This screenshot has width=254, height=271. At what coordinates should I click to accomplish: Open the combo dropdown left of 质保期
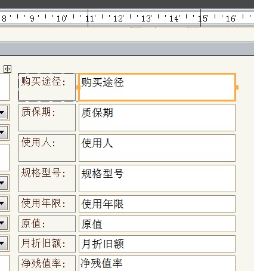(x=3, y=112)
